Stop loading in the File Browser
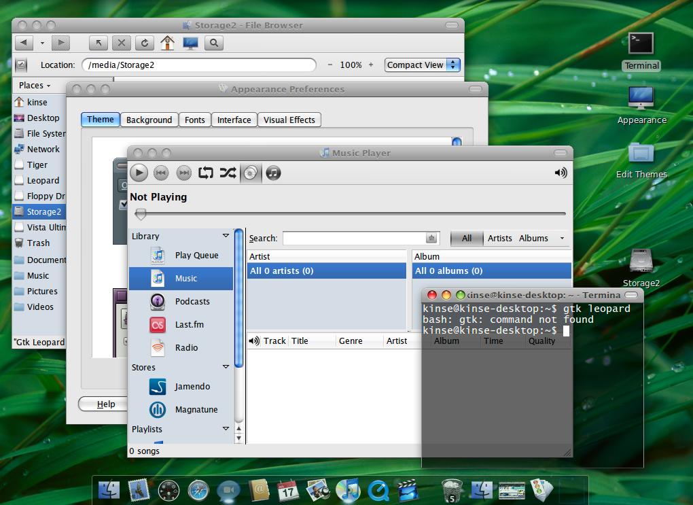 coord(121,43)
